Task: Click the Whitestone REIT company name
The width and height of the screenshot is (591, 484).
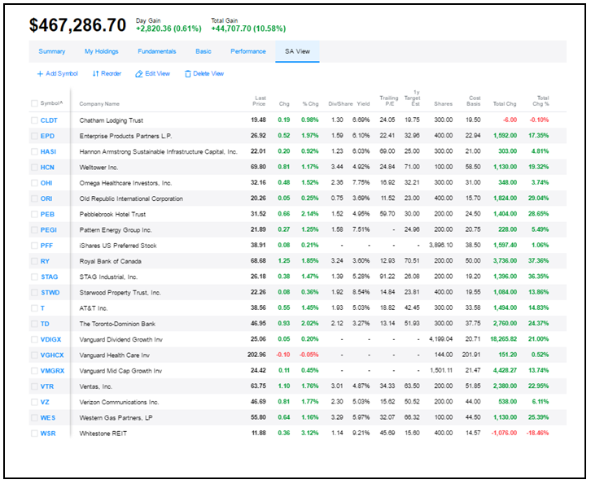Action: pos(103,434)
